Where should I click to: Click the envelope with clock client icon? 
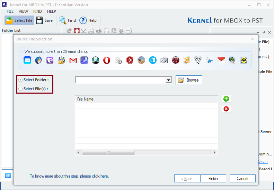118,60
